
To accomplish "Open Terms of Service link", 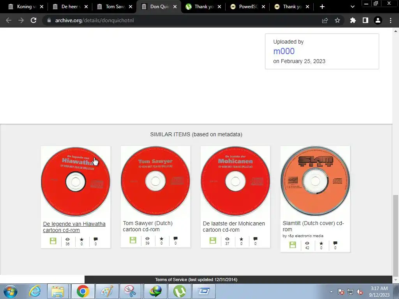I will click(196, 280).
